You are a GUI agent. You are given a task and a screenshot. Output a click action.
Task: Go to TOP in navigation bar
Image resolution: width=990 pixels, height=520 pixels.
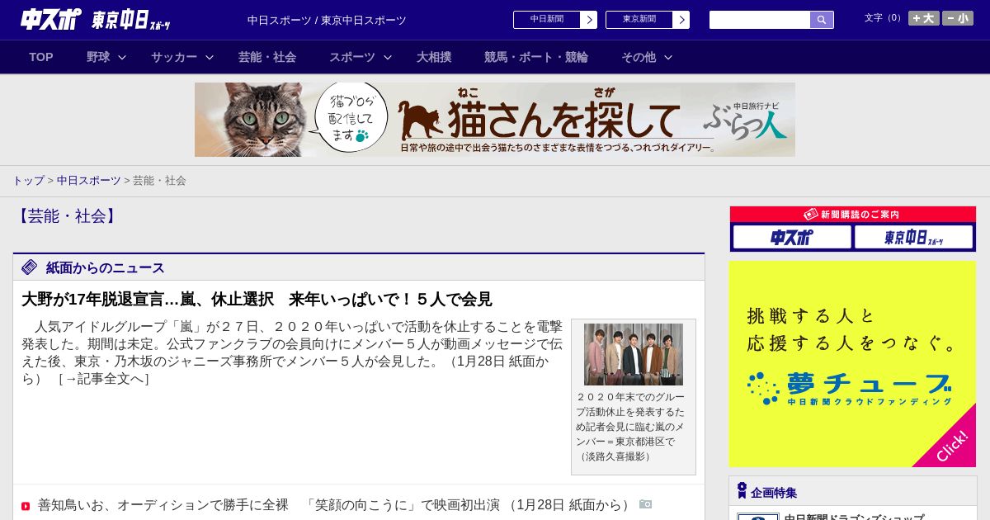pos(41,57)
